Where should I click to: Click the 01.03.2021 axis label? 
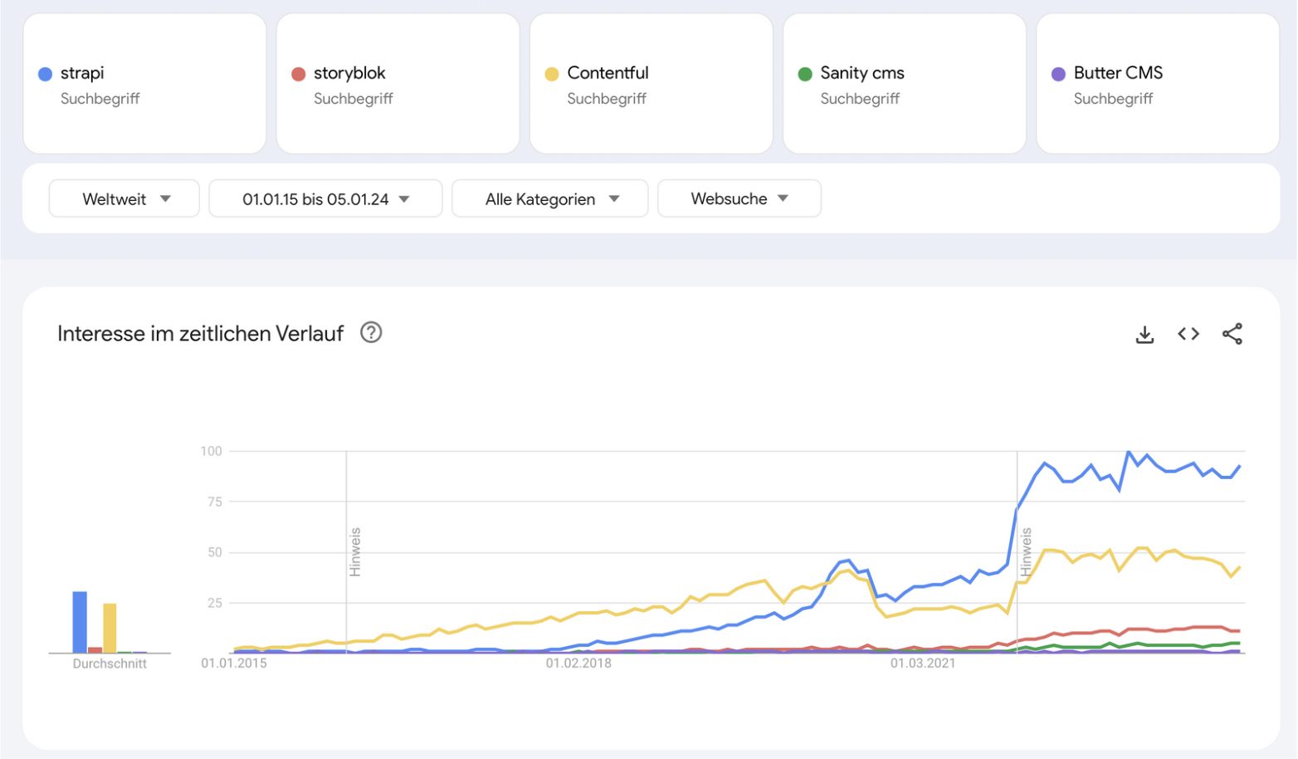point(923,663)
